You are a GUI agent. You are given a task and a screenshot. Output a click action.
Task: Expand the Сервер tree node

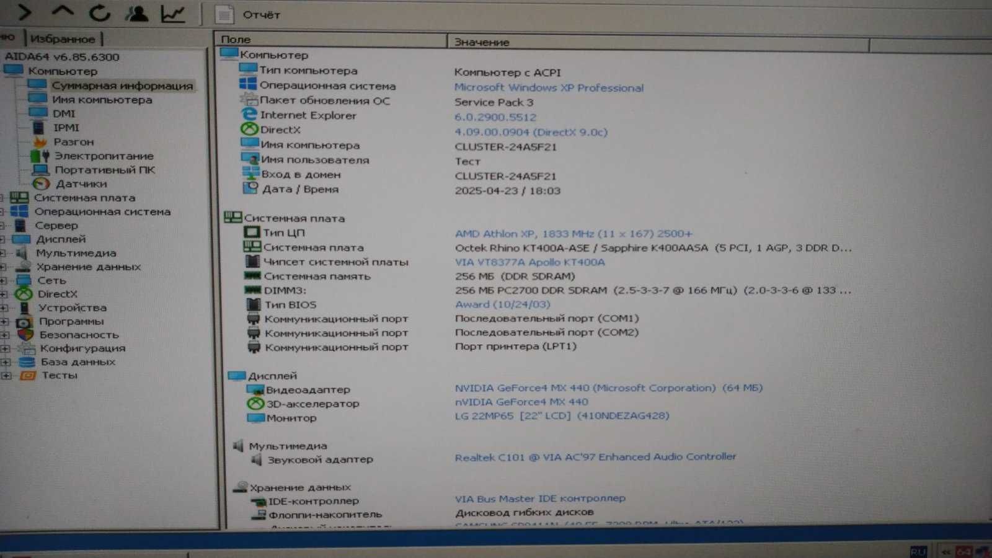3,226
